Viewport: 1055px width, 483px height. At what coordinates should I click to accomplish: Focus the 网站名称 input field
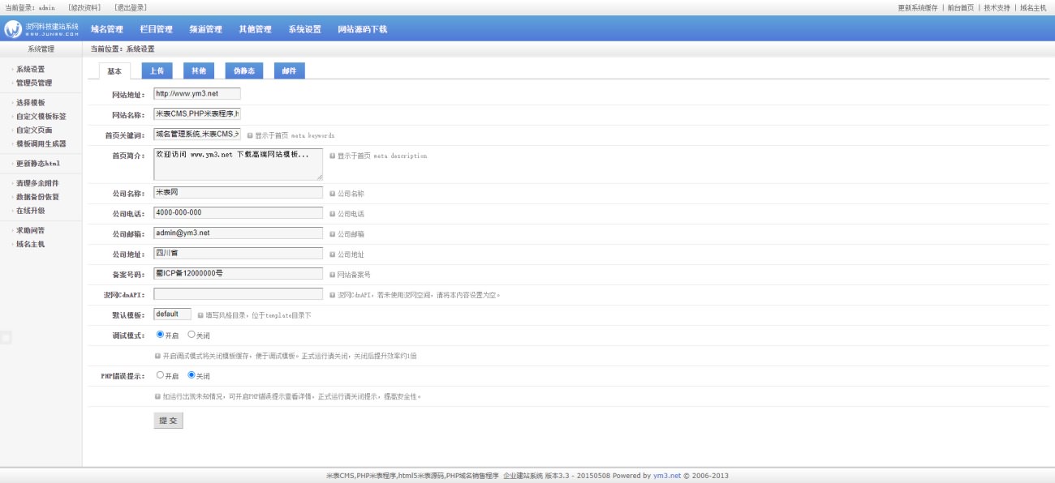point(197,114)
